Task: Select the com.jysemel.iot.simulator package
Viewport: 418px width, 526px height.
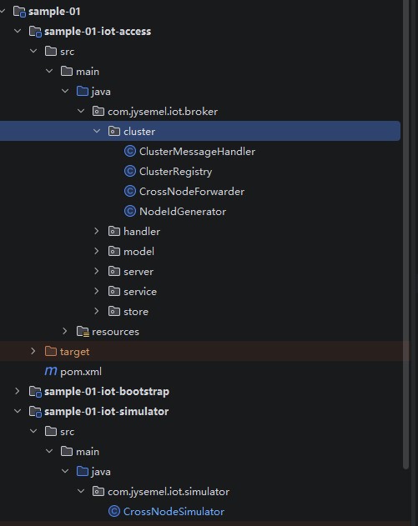Action: tap(169, 492)
